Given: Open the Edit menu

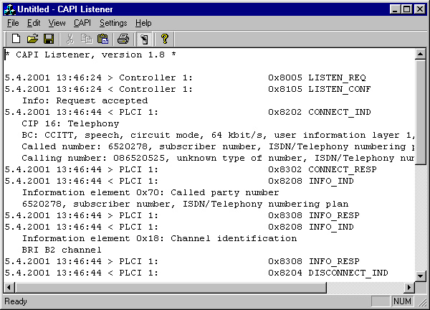Looking at the screenshot, I should [34, 23].
